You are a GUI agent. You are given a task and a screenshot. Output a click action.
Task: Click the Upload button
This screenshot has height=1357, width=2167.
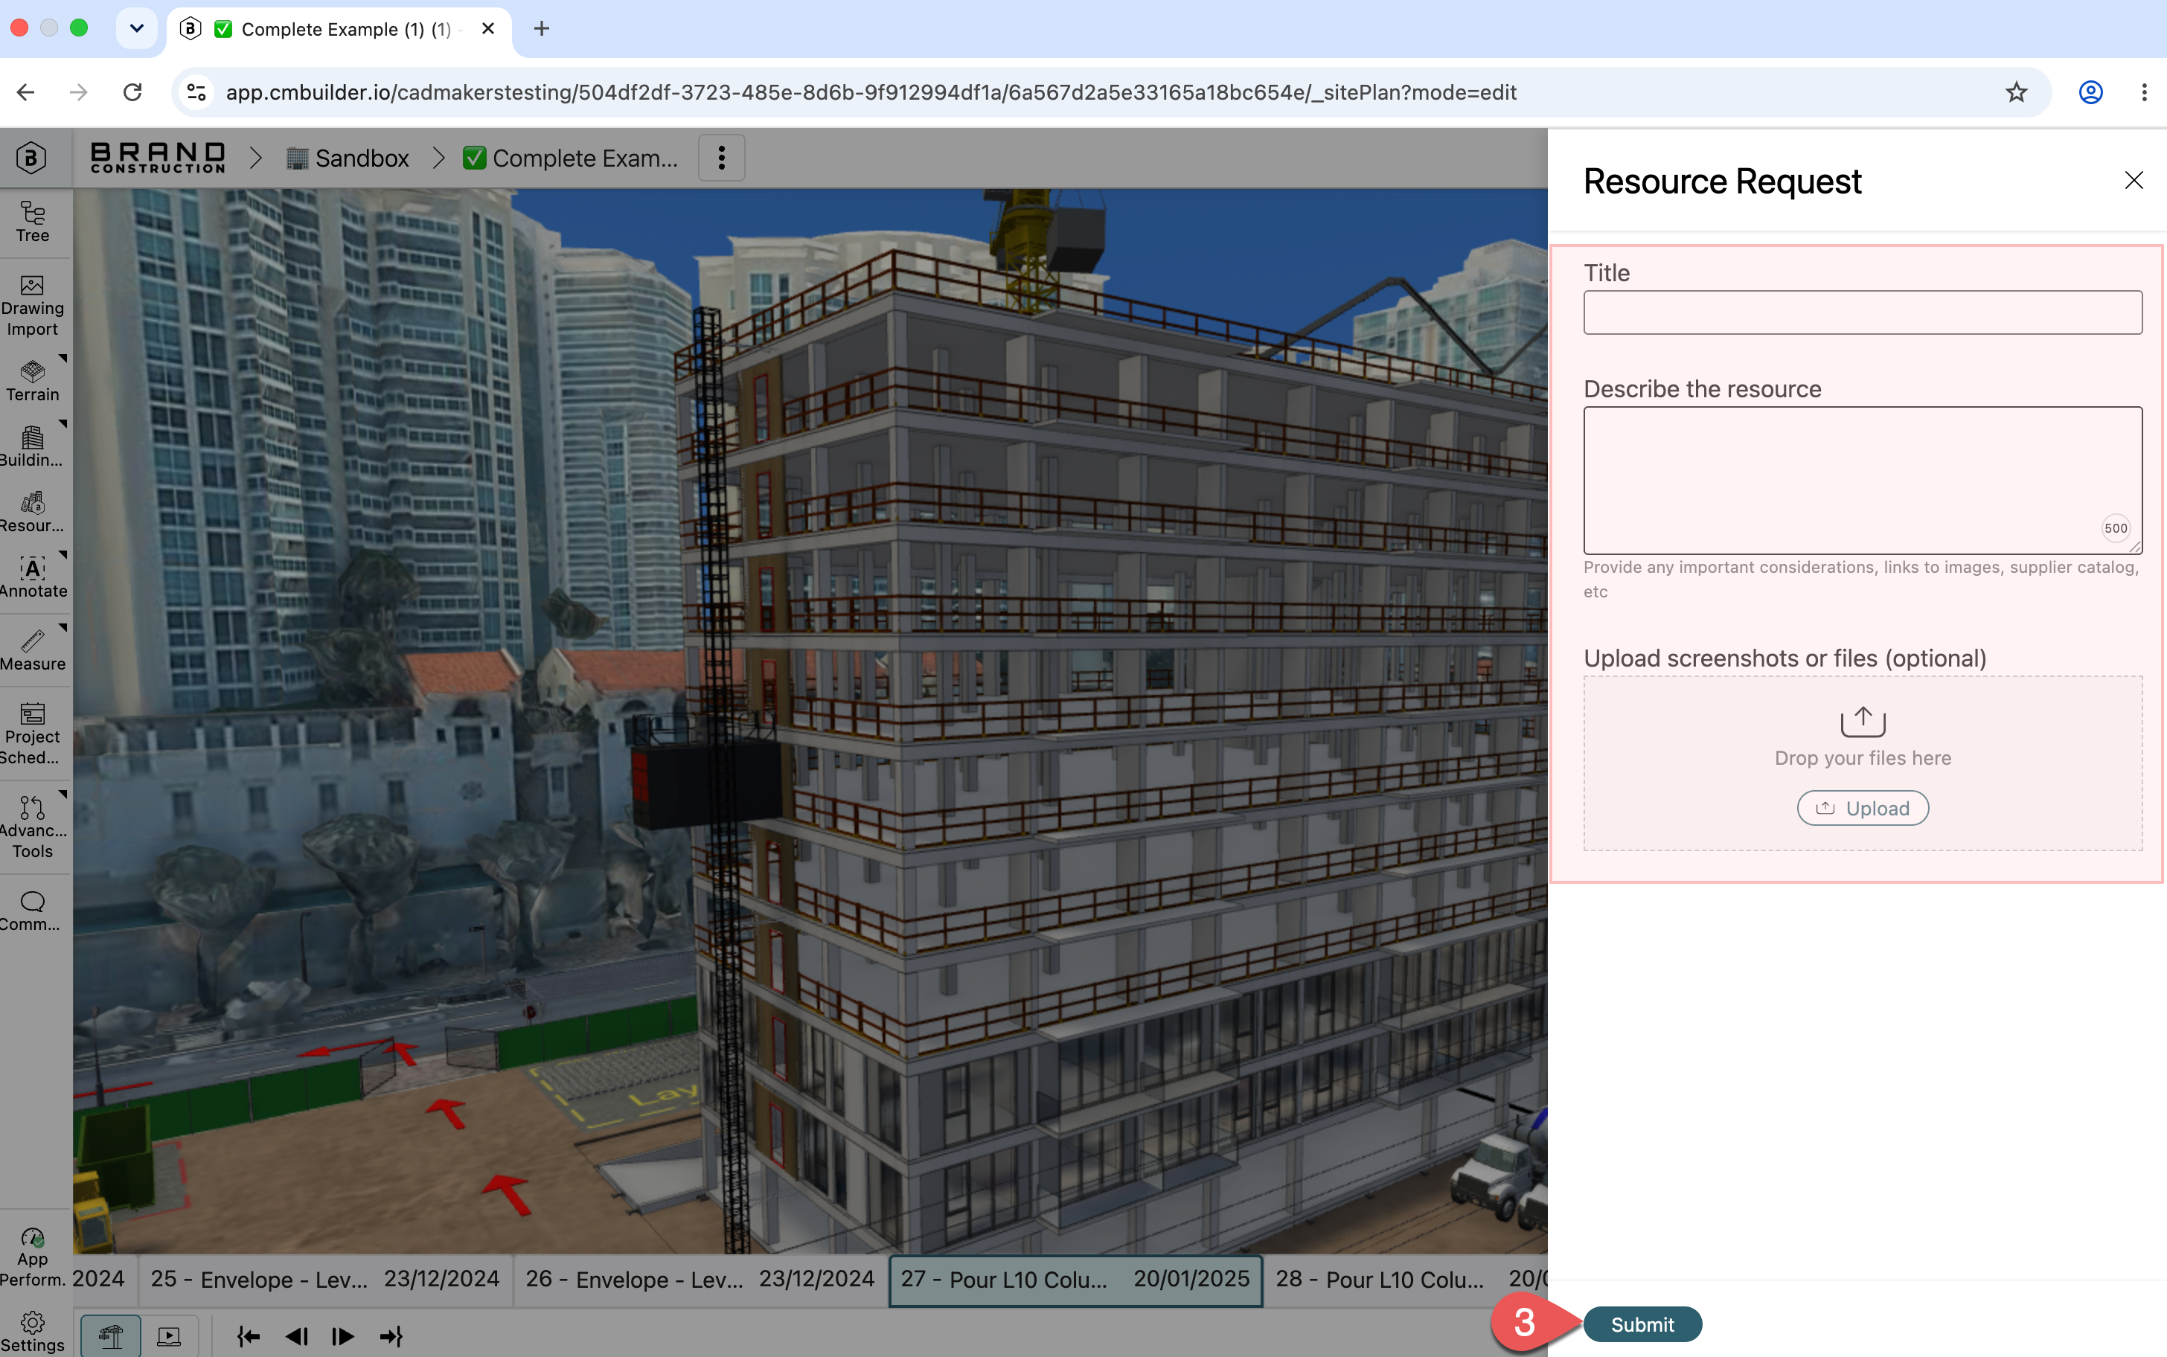point(1863,808)
